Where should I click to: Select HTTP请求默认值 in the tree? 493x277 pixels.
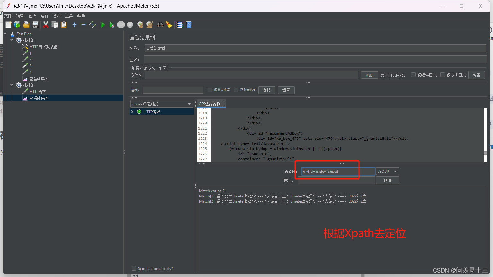[43, 47]
